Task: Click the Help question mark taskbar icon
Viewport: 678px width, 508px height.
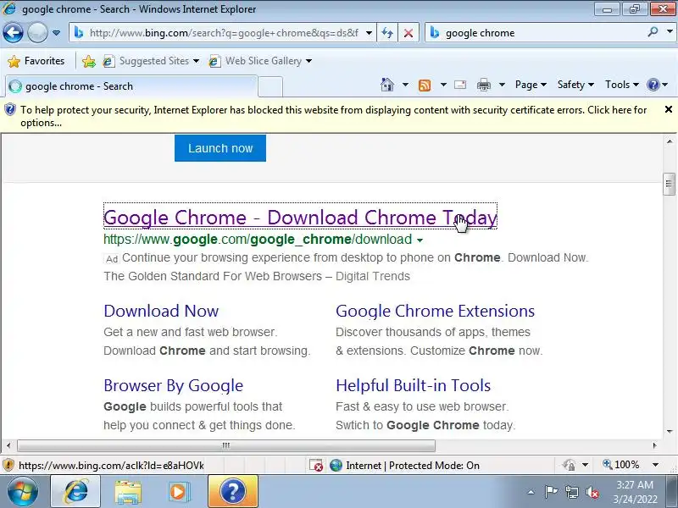Action: pos(233,492)
